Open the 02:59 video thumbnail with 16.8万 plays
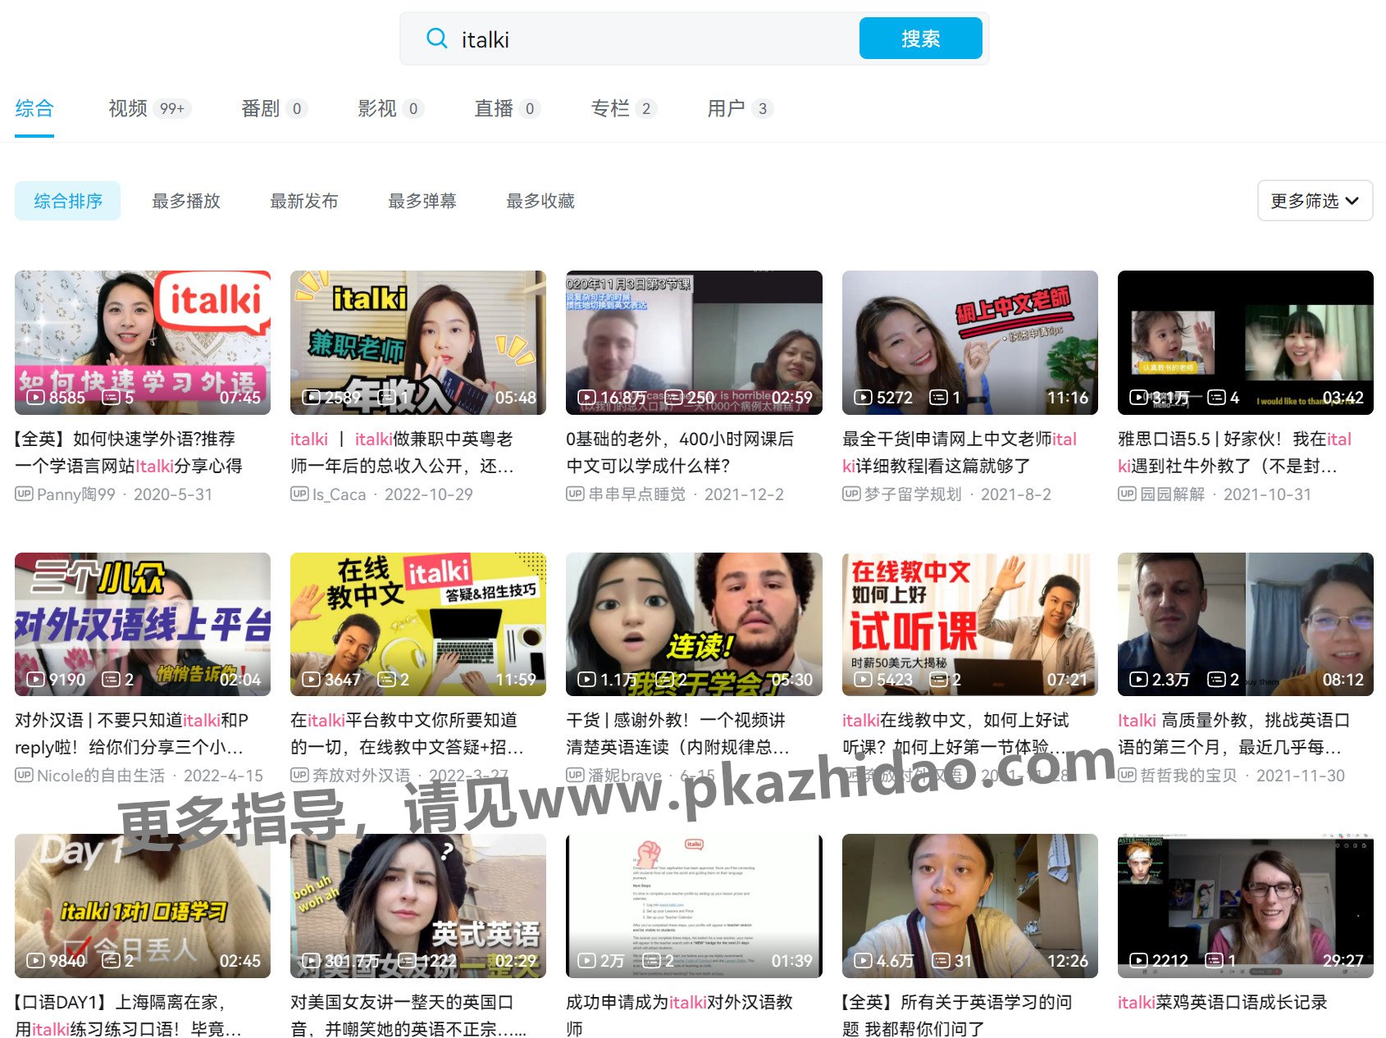This screenshot has height=1038, width=1386. (694, 343)
